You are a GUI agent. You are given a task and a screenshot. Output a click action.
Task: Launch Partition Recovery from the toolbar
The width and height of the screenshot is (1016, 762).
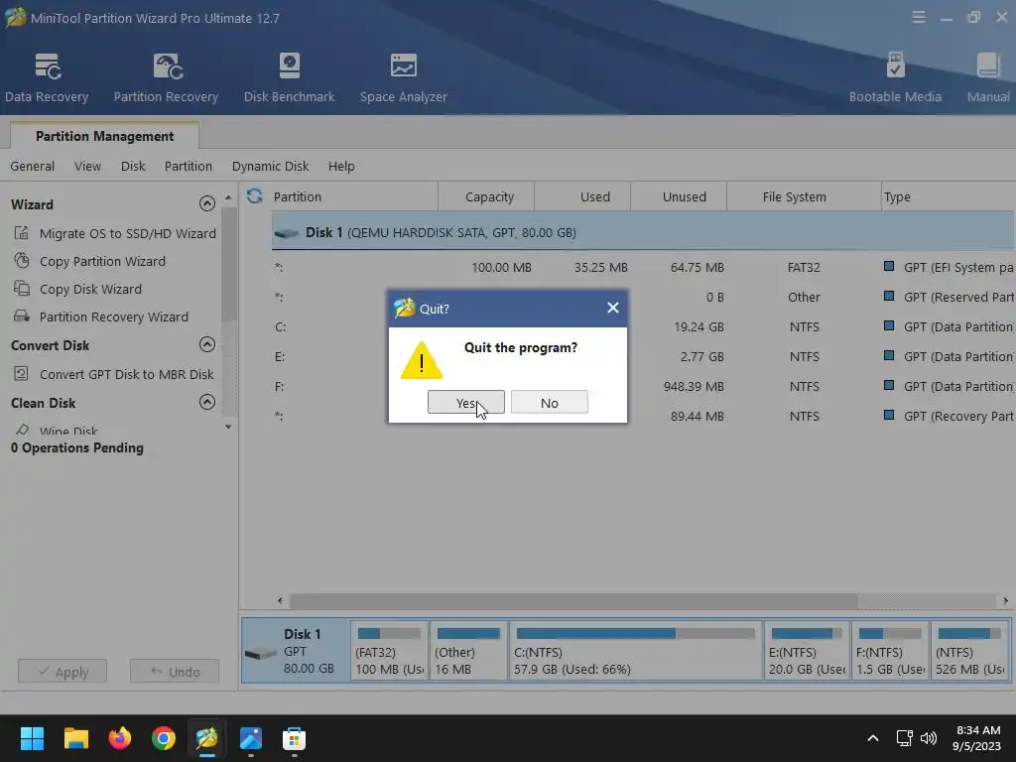pyautogui.click(x=166, y=78)
